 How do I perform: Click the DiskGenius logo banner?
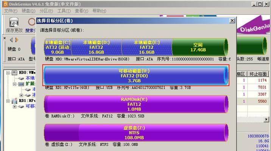click(253, 26)
